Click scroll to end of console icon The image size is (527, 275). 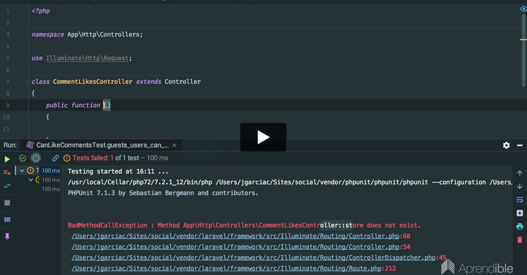(520, 213)
